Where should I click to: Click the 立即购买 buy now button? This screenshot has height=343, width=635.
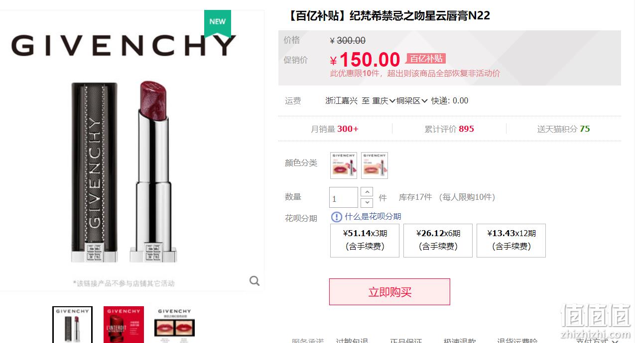tap(389, 292)
